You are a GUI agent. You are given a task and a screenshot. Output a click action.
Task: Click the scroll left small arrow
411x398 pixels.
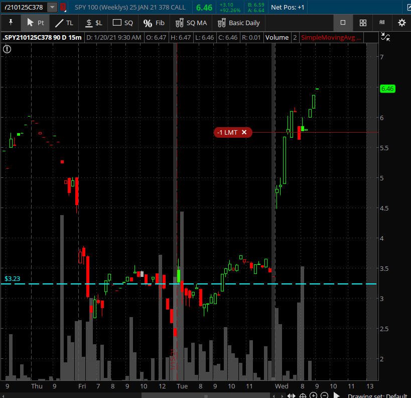point(274,396)
